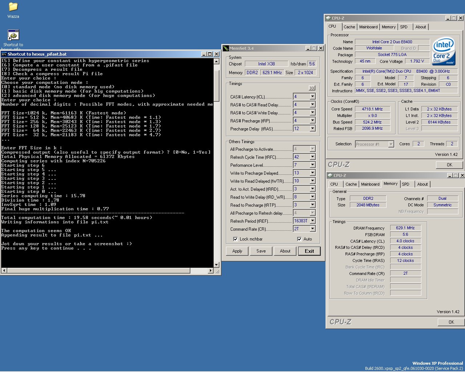Switch to Mainboard tab in lower CPU-Z
Image resolution: width=465 pixels, height=372 pixels.
tap(370, 184)
